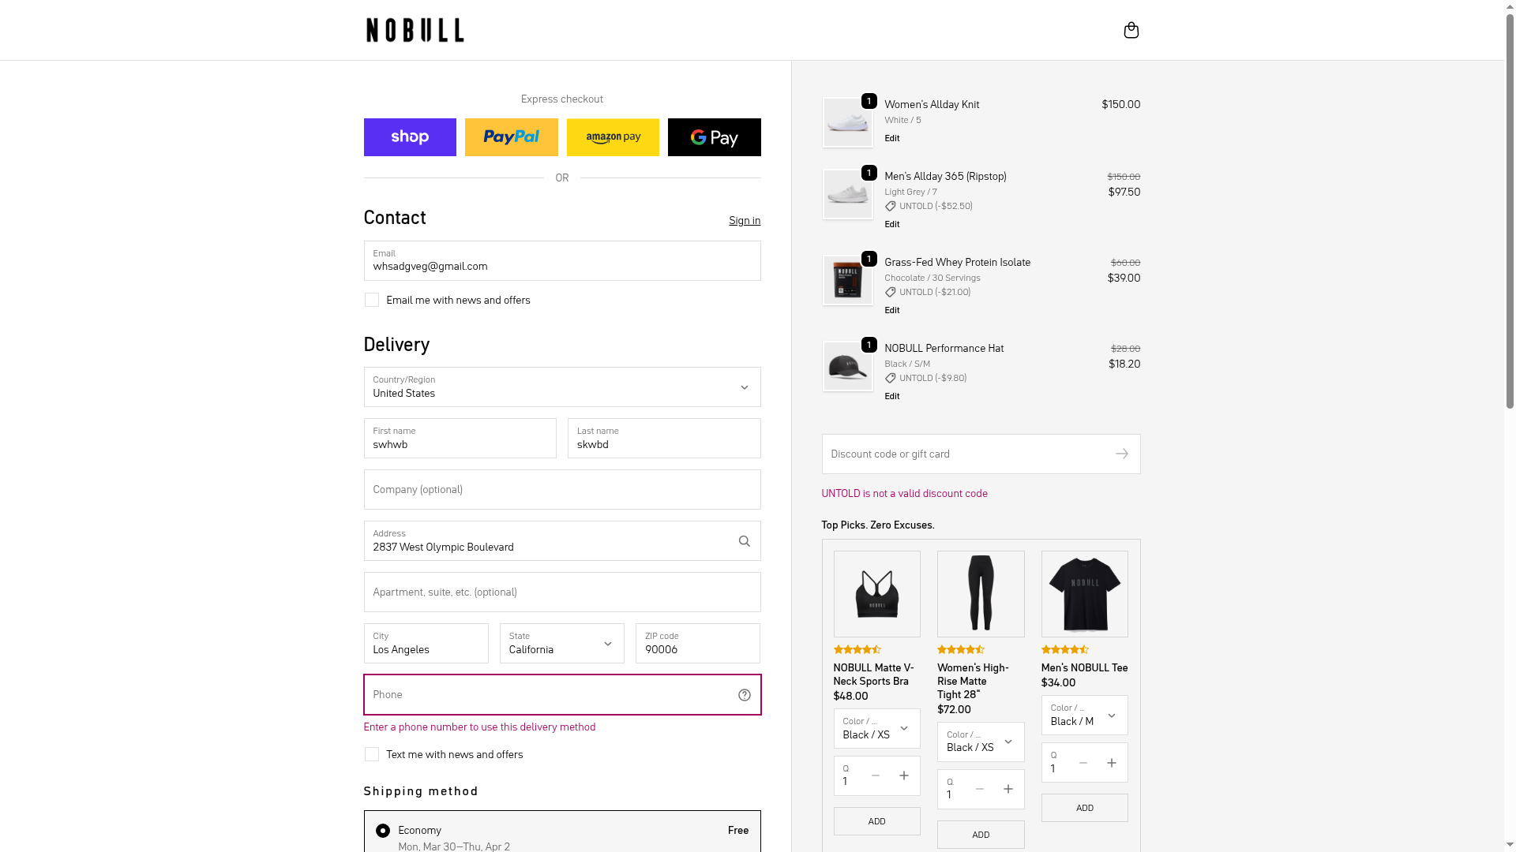
Task: Apply discount code with arrow button
Action: click(x=1121, y=454)
